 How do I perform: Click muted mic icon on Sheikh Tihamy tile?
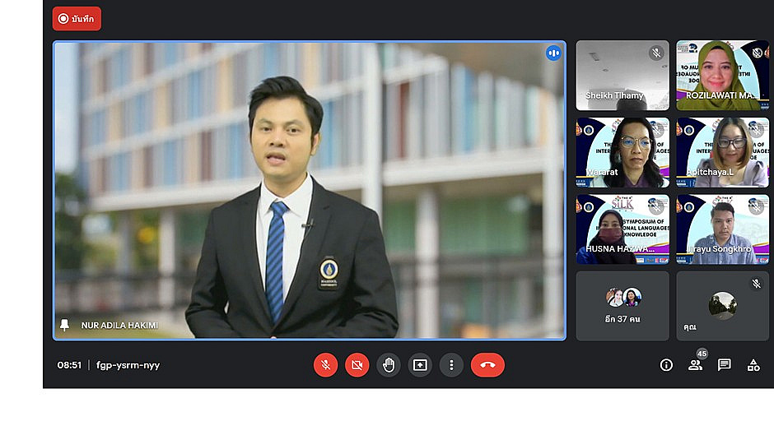656,53
